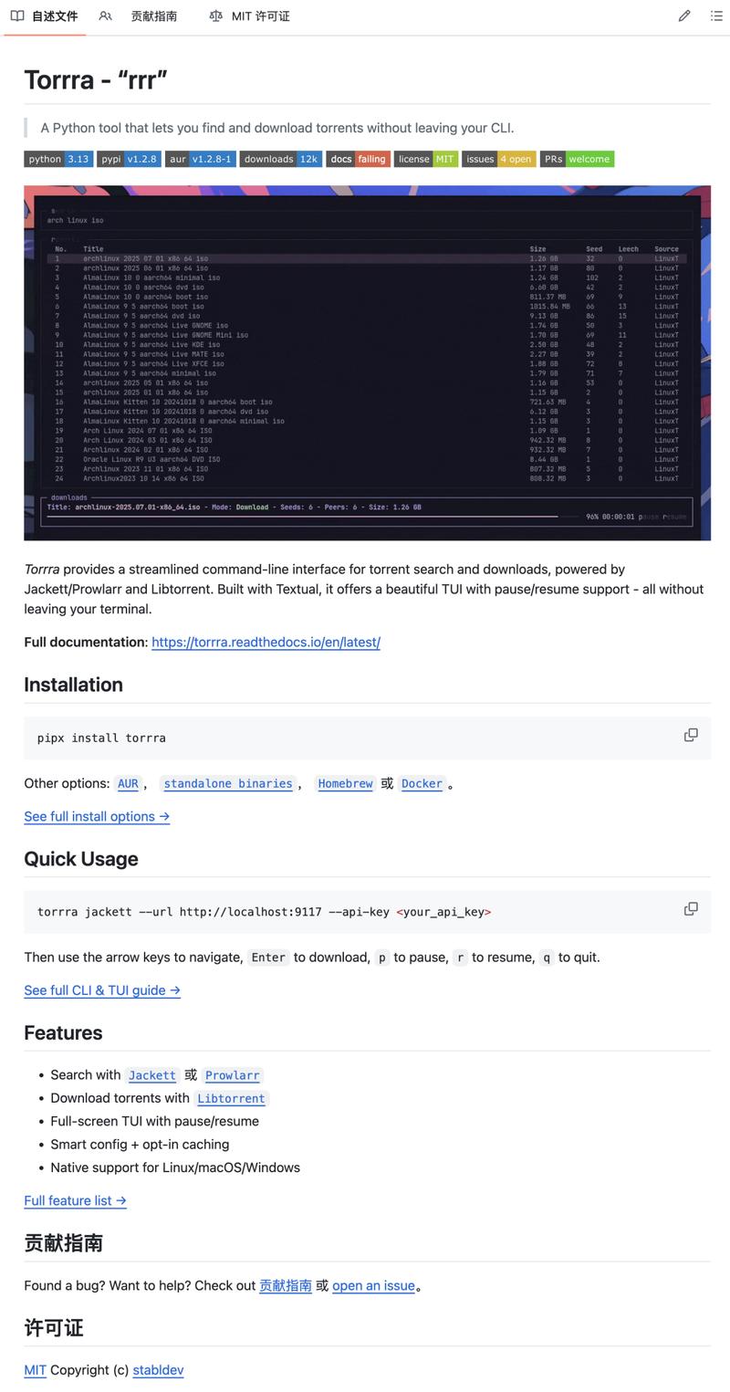This screenshot has width=730, height=1392.
Task: Copy the pipx install torrra command
Action: [x=691, y=735]
